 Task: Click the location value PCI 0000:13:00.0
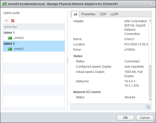[136, 44]
